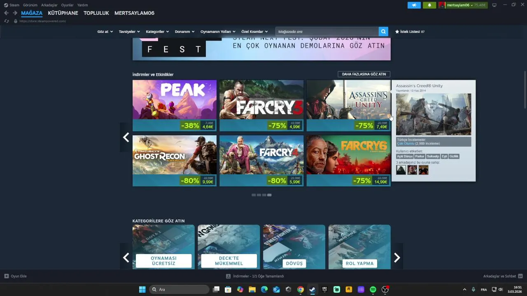
Task: Click DAHA FAZLASINA GÖZ ATIN button
Action: (364, 74)
